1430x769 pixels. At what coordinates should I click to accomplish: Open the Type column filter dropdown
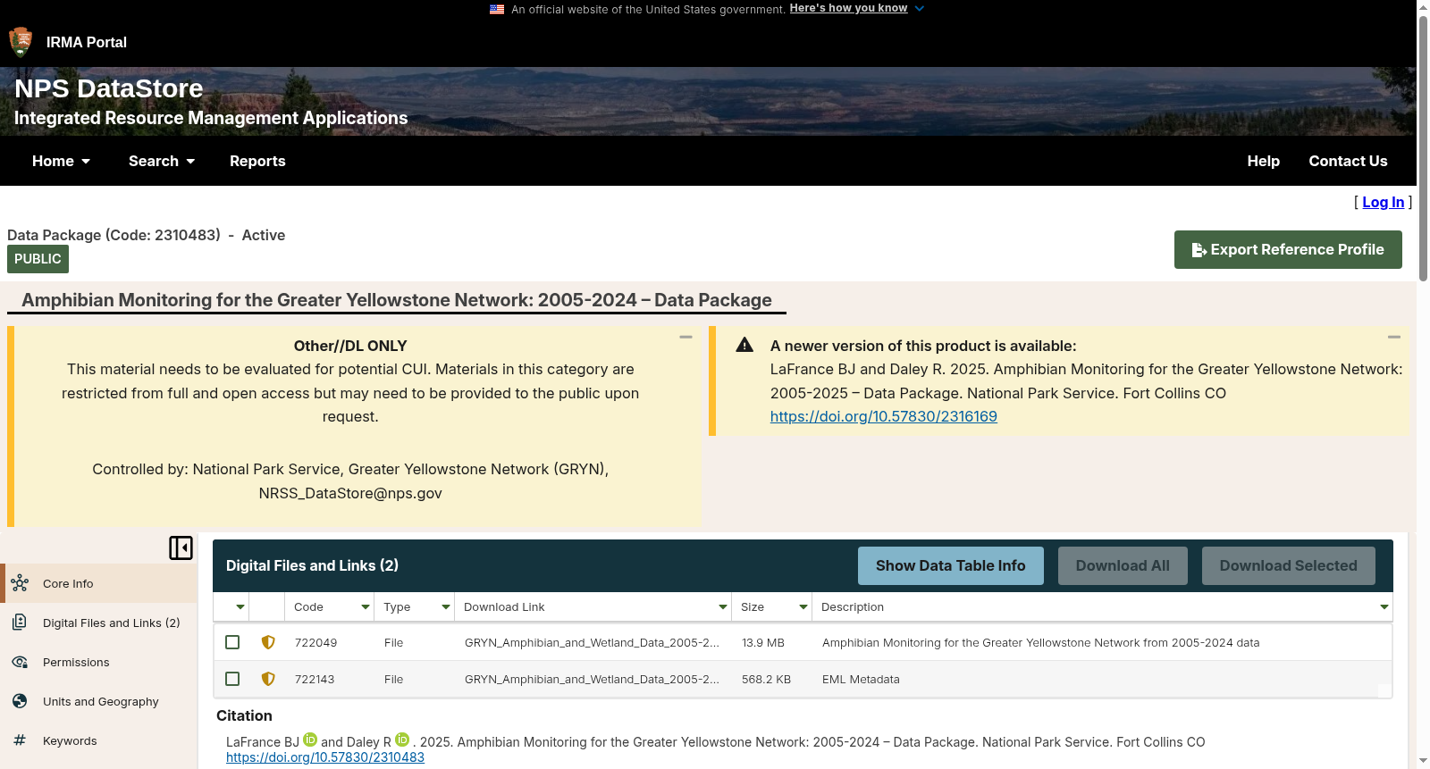(x=446, y=607)
